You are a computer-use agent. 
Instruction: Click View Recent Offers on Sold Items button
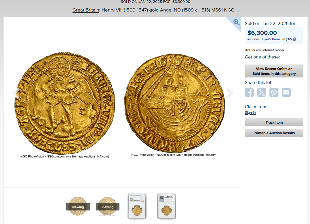coord(274,71)
